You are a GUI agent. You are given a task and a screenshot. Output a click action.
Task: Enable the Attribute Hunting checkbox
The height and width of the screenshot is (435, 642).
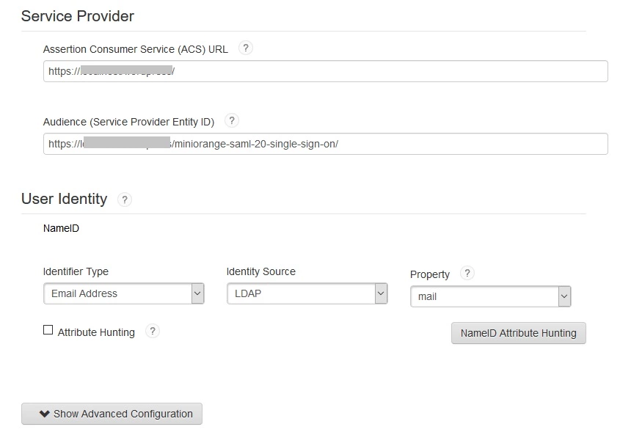48,330
